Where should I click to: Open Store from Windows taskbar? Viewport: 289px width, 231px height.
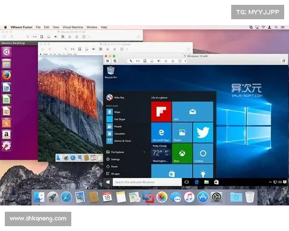coord(216,182)
